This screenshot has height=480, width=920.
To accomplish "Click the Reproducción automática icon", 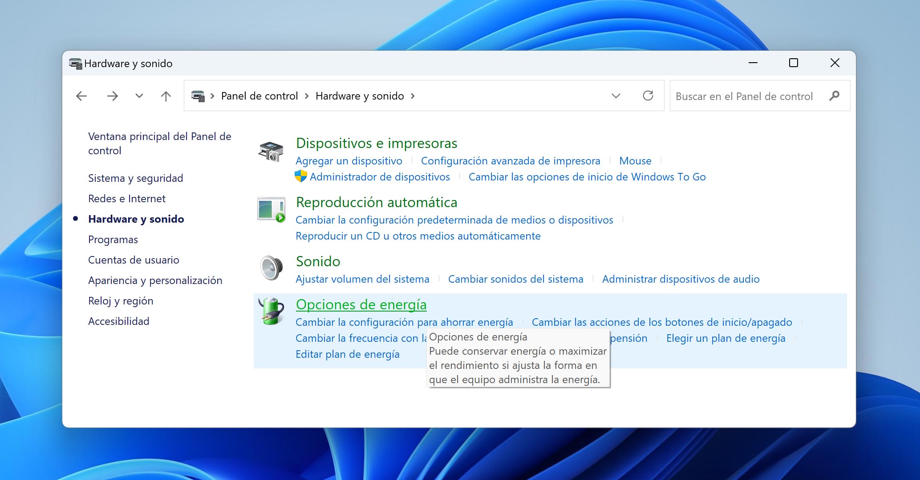I will (x=271, y=210).
